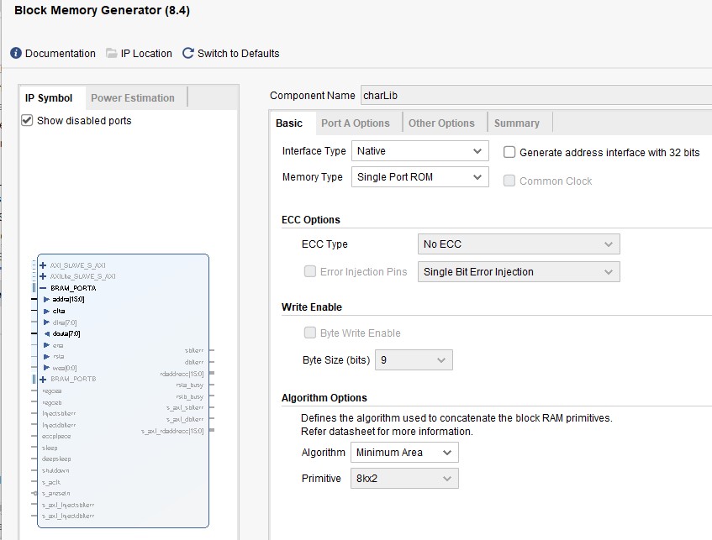Expand the AXILite_SLAVE_S_AXI plus icon
The width and height of the screenshot is (712, 540).
[x=43, y=275]
